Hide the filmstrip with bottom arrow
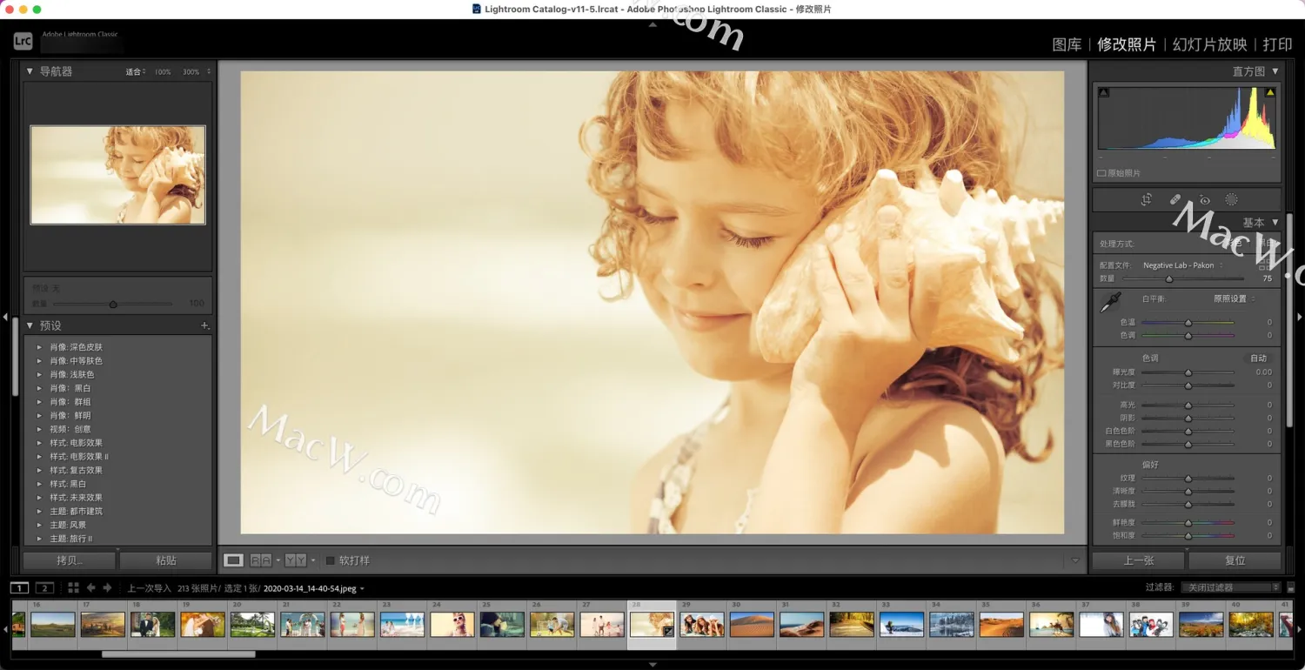 pyautogui.click(x=652, y=665)
